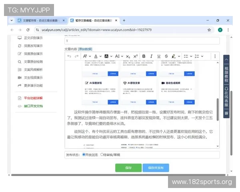Screen dimensions: 240x192
Task: Expand the highlighter color dropdown arrow
Action: pyautogui.click(x=179, y=56)
